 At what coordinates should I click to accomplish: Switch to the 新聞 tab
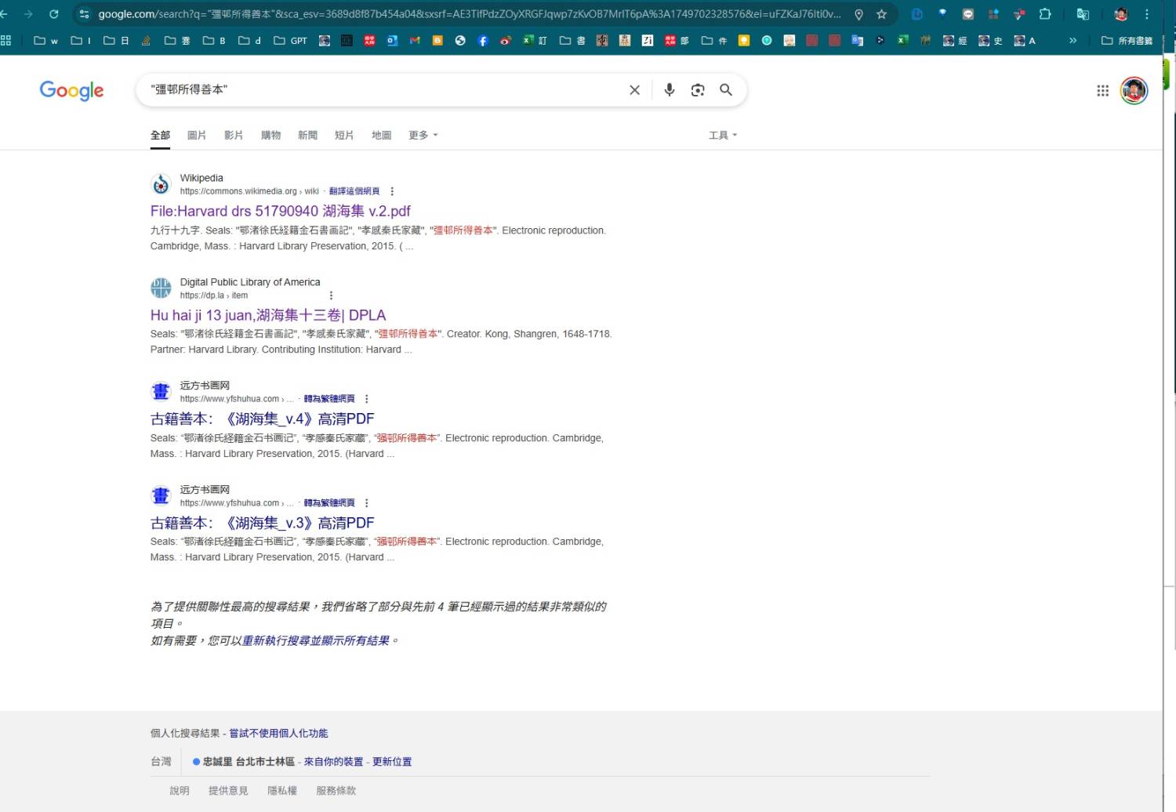(307, 136)
